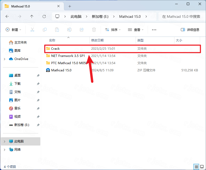Select the Cut icon in the toolbar
Image resolution: width=206 pixels, height=170 pixels.
point(32,30)
